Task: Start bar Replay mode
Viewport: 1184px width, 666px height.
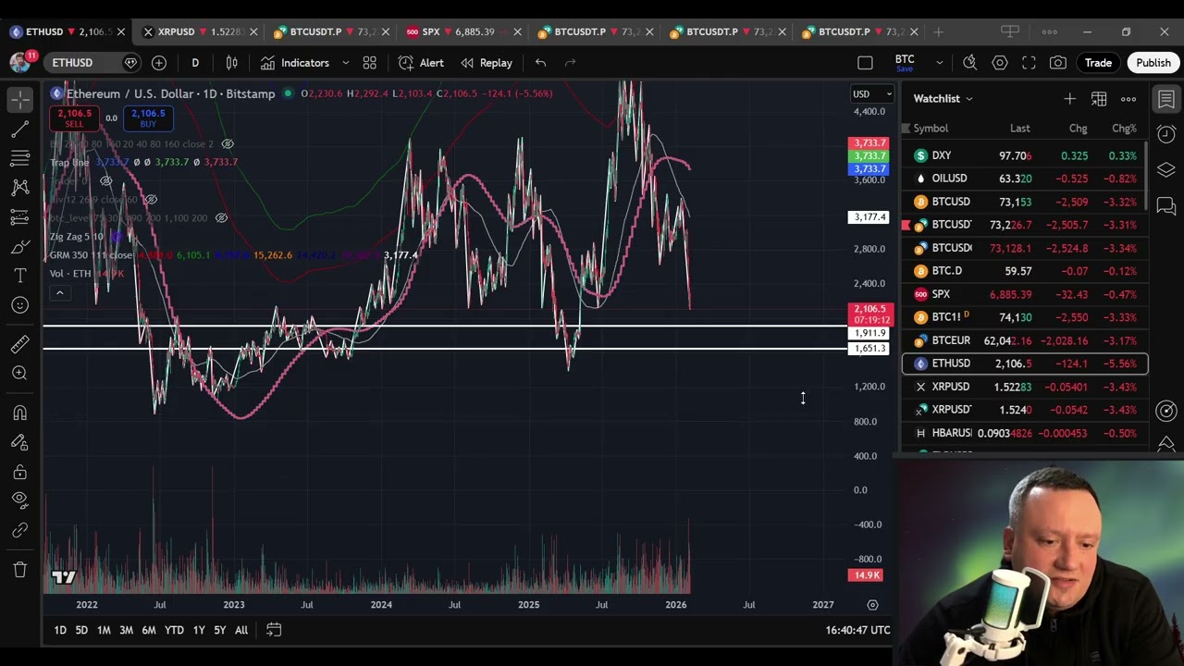Action: click(x=487, y=63)
